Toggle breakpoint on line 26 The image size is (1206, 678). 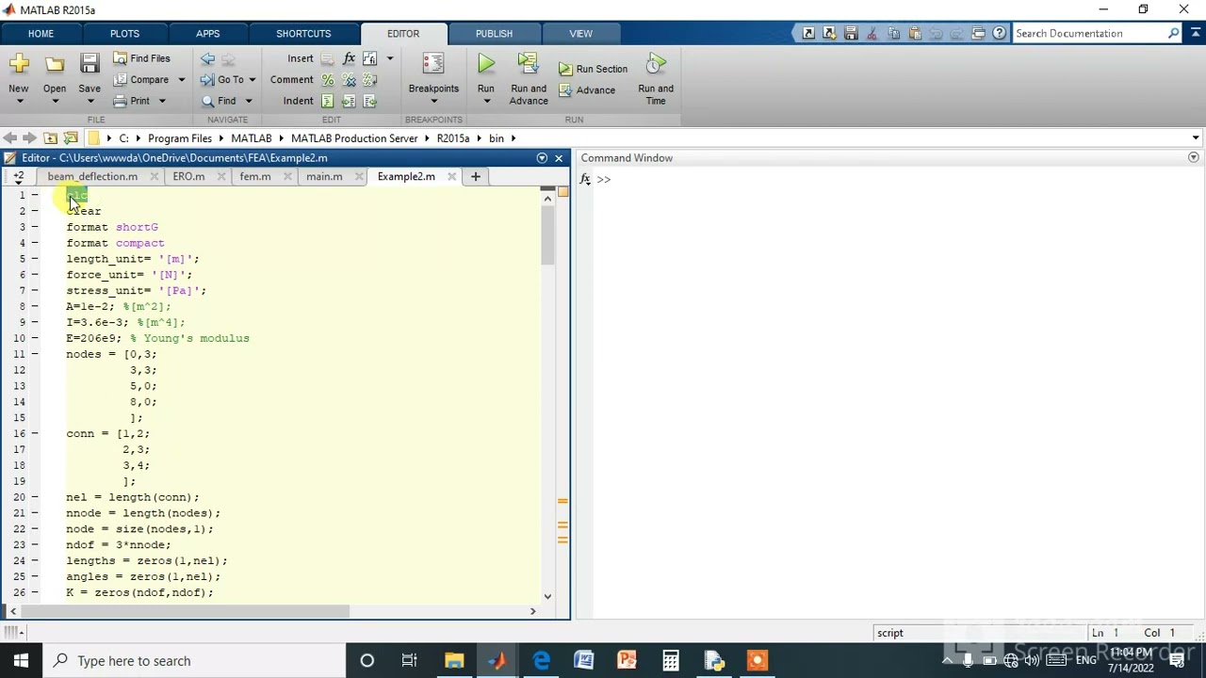[x=35, y=592]
